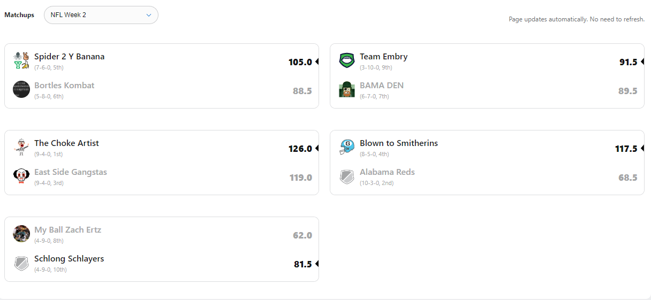Click the 126.0 score for The Choke Artist
This screenshot has height=300, width=651.
coord(300,149)
